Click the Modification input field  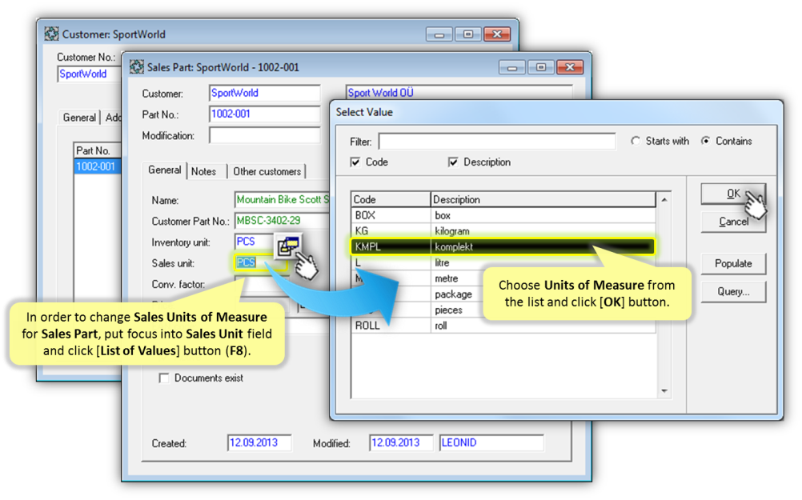click(x=264, y=135)
